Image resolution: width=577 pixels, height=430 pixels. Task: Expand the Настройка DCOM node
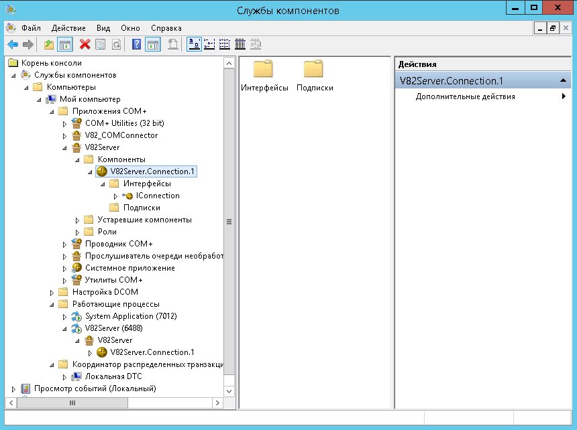point(52,293)
